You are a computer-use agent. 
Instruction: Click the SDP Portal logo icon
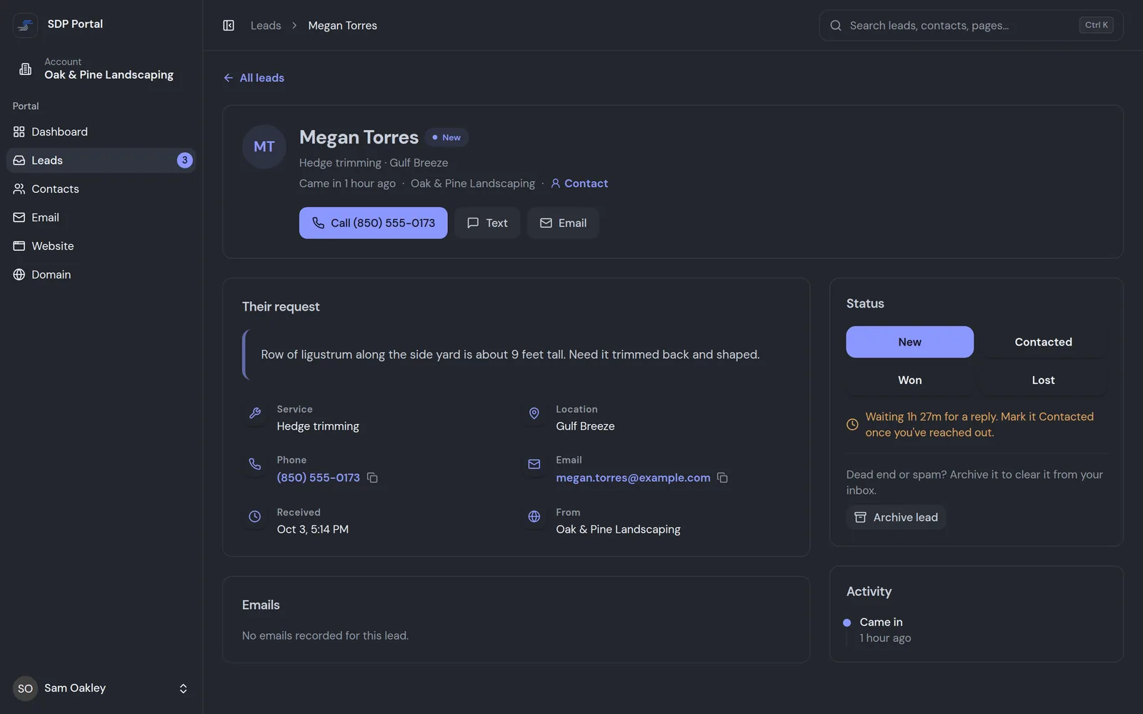click(x=26, y=25)
